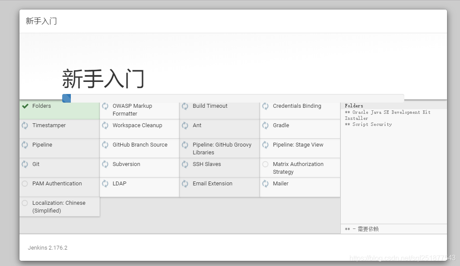
Task: Click the Gradle plugin label
Action: [281, 125]
